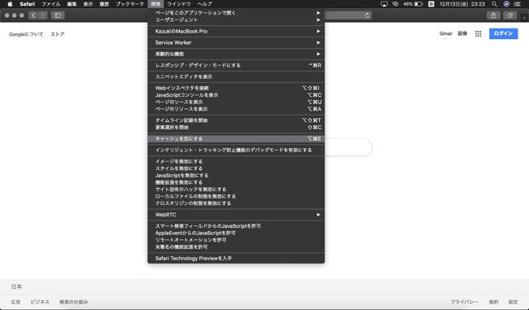Image resolution: width=529 pixels, height=310 pixels.
Task: Expand ページをこのアプリケーションで開く submenu
Action: click(236, 13)
